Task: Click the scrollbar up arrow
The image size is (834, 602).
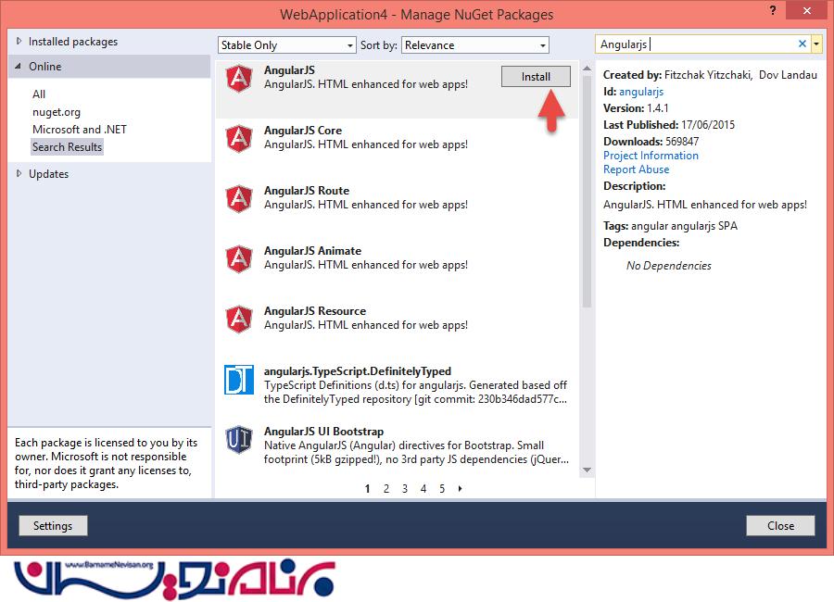Action: [587, 68]
